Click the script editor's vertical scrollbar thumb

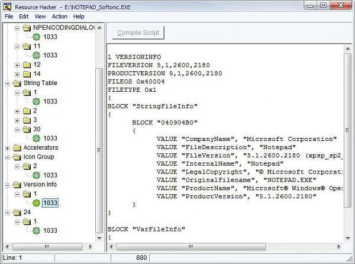(x=347, y=130)
